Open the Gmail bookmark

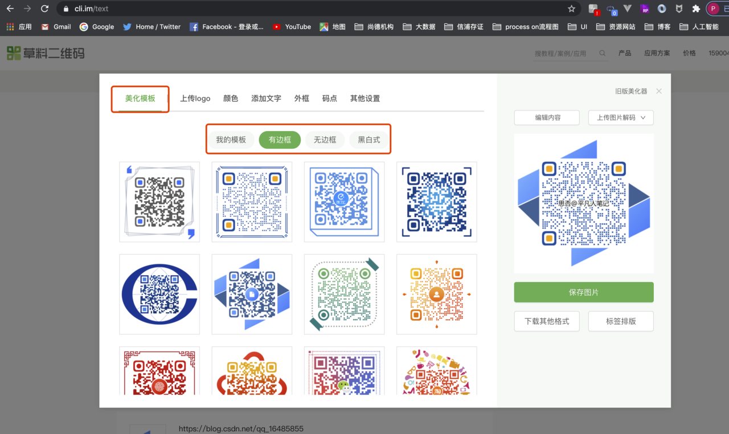[x=56, y=27]
